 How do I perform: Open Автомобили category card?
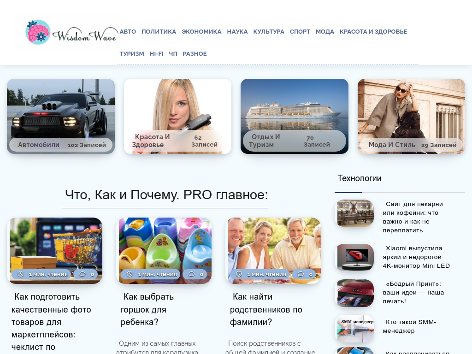[x=61, y=116]
